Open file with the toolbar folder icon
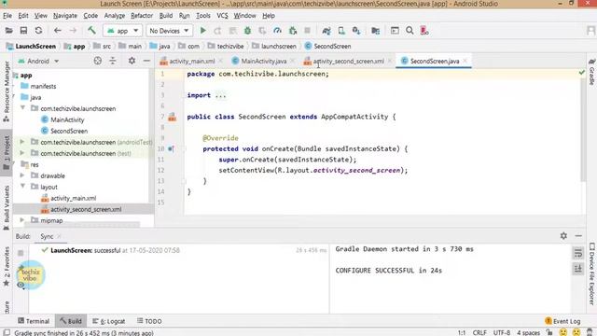The image size is (597, 336). (x=8, y=31)
